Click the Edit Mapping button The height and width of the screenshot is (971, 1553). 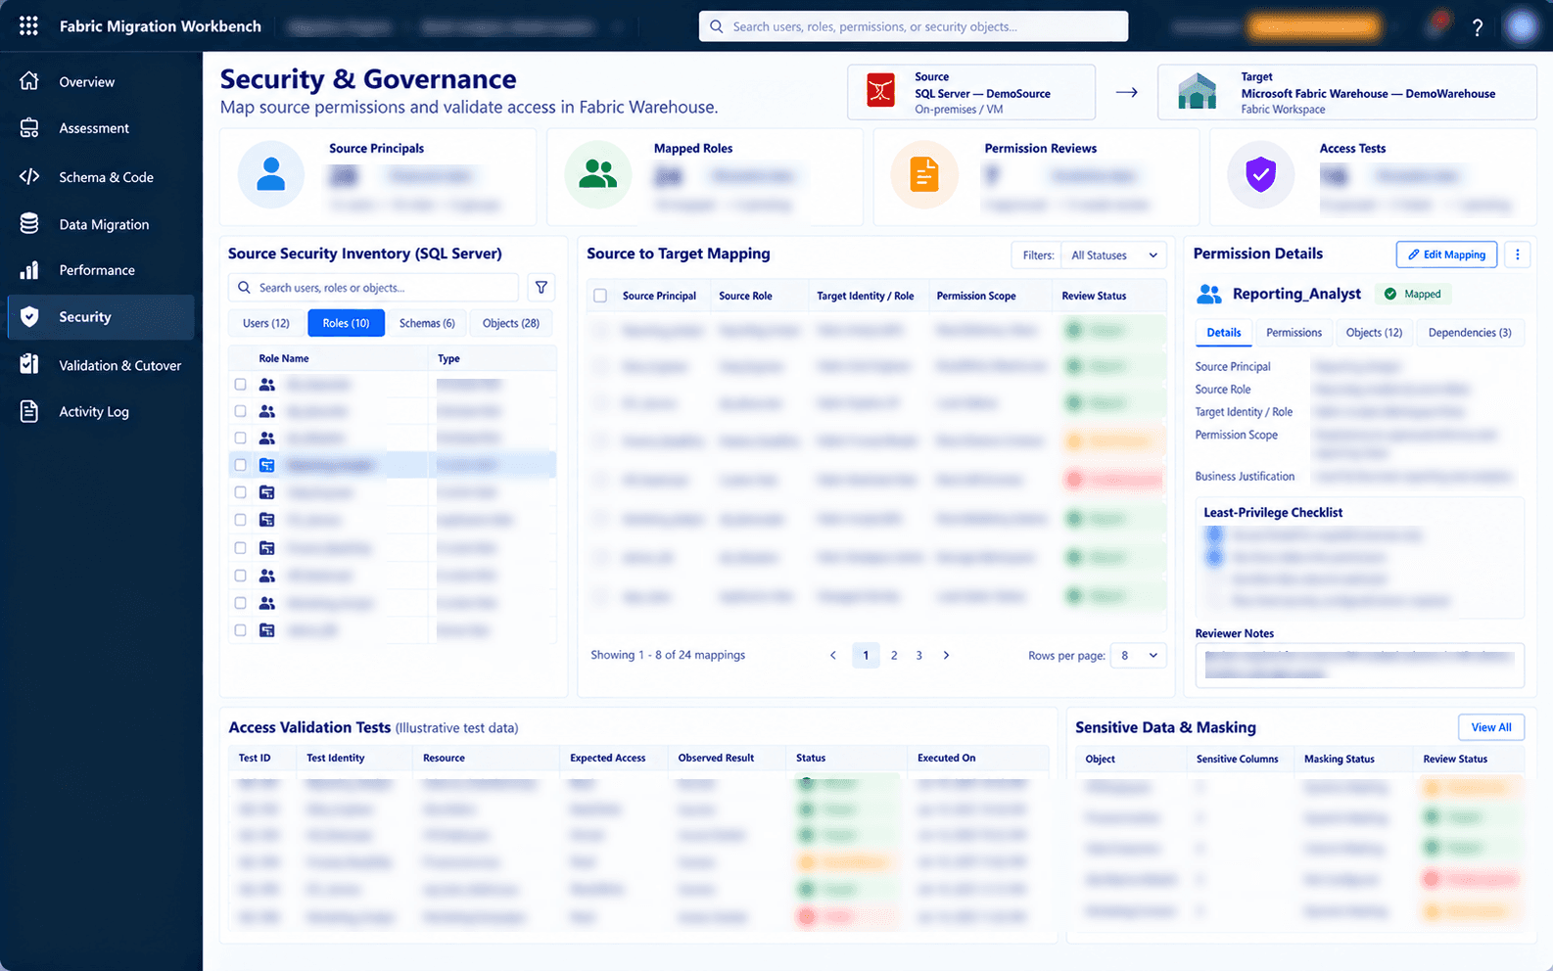coord(1446,254)
